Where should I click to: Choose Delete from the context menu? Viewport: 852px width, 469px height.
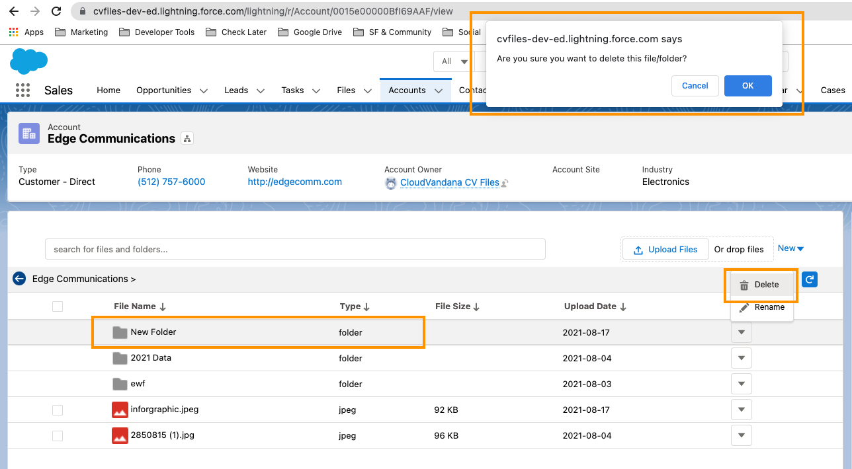click(761, 285)
